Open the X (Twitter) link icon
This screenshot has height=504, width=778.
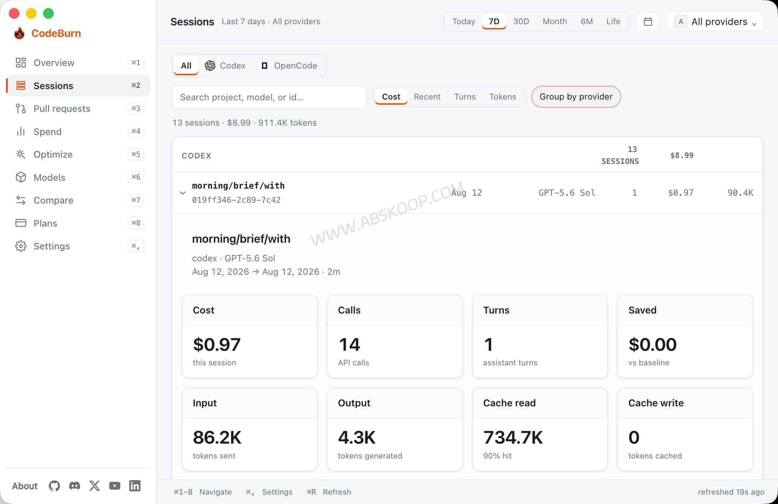[x=95, y=486]
